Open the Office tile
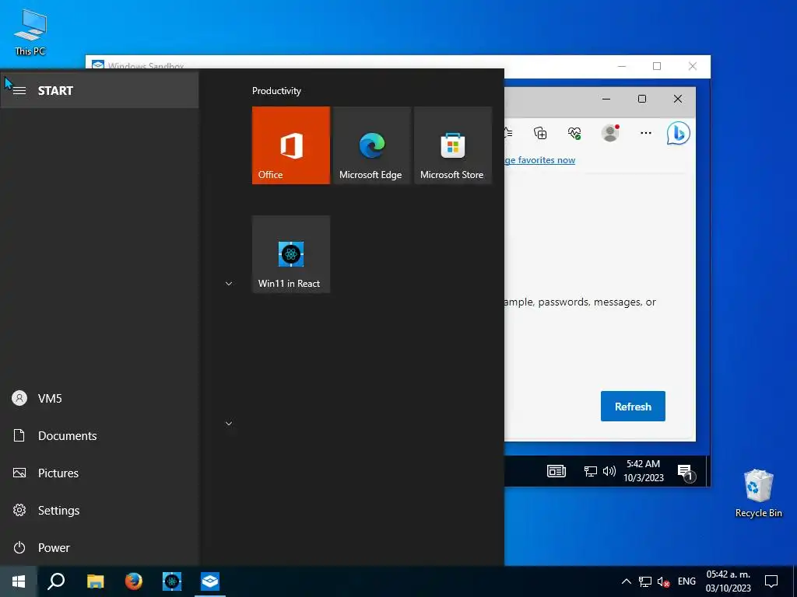 (291, 145)
